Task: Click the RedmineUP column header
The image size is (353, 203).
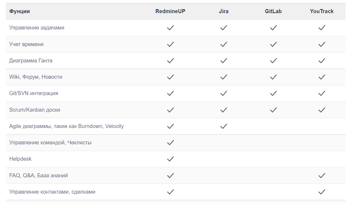Action: click(x=170, y=11)
